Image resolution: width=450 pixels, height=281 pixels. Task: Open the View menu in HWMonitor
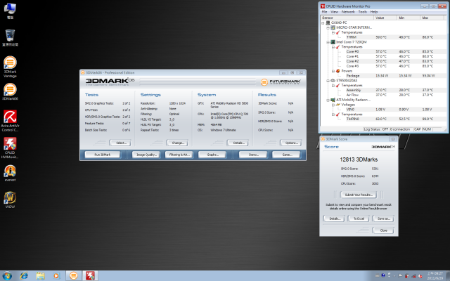[335, 12]
